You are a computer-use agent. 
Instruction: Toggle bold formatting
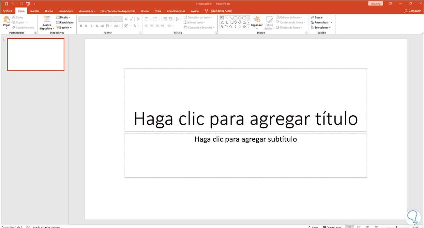click(81, 26)
